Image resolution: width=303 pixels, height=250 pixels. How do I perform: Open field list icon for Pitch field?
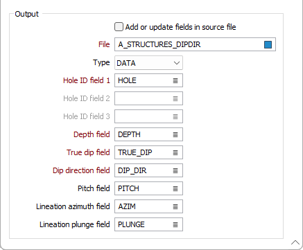coord(175,188)
